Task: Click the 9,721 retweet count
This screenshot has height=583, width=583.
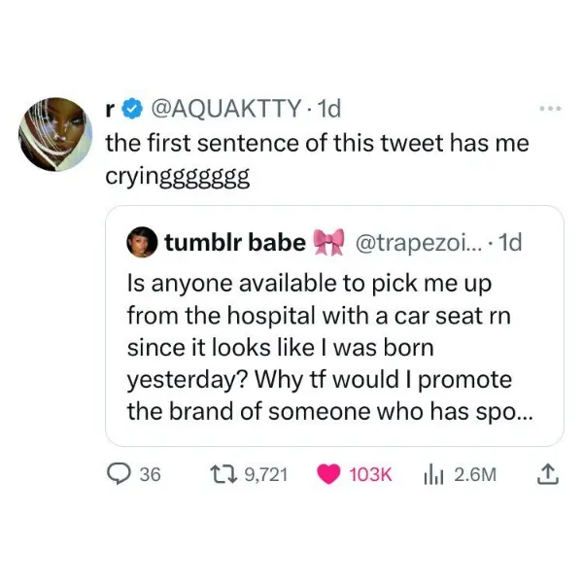Action: coord(266,474)
